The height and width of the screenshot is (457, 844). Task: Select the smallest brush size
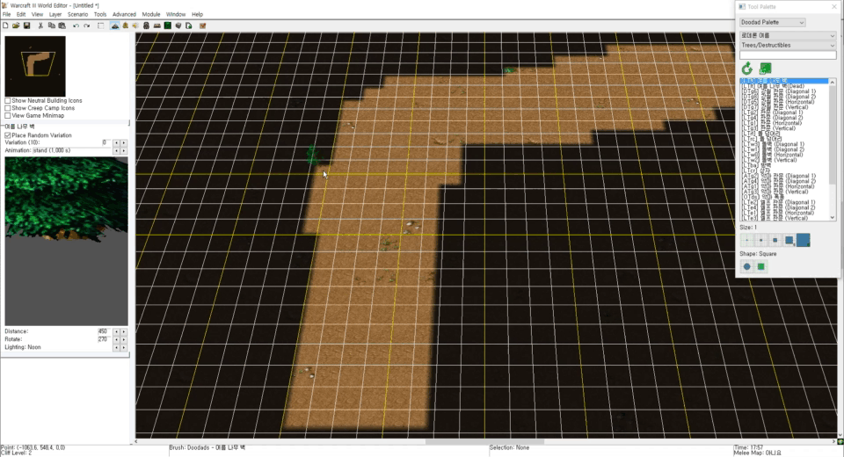point(747,240)
